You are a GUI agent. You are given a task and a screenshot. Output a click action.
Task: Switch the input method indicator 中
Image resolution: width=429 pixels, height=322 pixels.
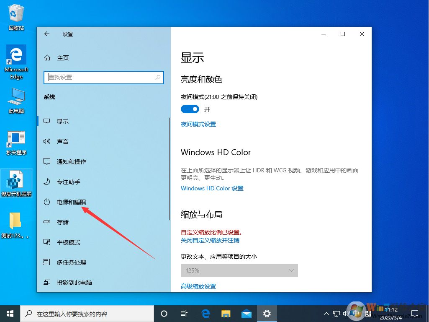click(x=356, y=313)
